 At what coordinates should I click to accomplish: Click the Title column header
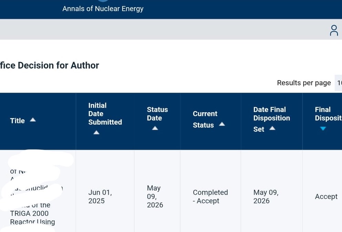pyautogui.click(x=18, y=121)
